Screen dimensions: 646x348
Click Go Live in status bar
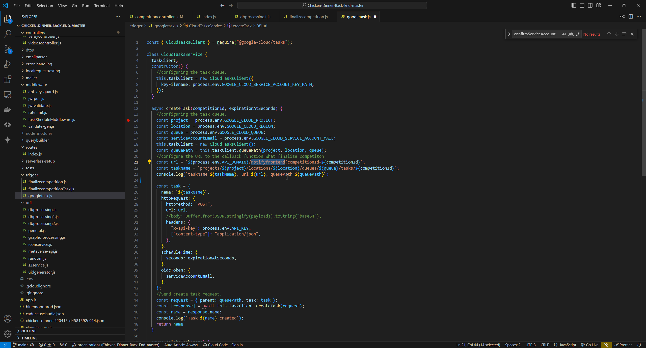coord(590,345)
